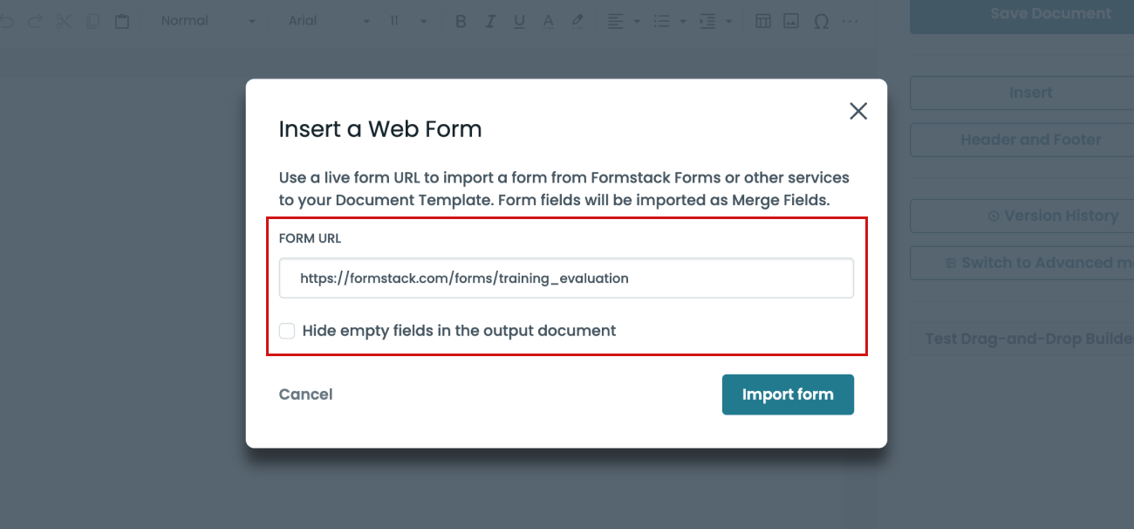The width and height of the screenshot is (1134, 529).
Task: Toggle italic formatting in the toolbar
Action: point(490,22)
